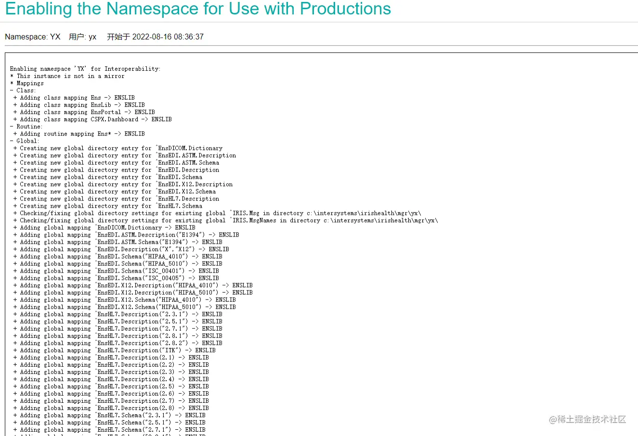Select global mapping ^EnsHL7.Description(2.4) line
Image resolution: width=638 pixels, height=436 pixels.
[111, 379]
